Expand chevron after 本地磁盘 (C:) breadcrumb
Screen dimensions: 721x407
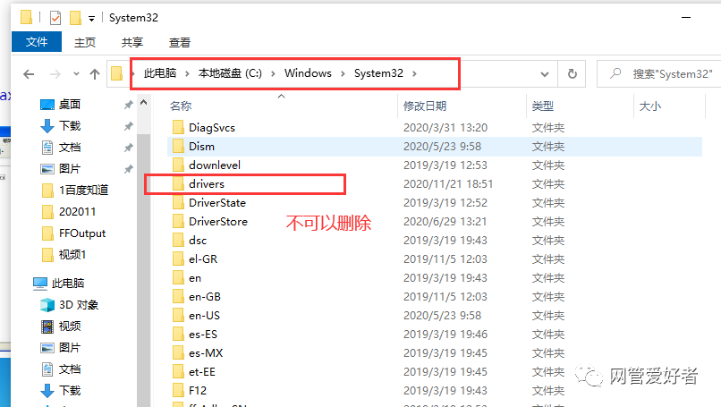click(x=273, y=73)
